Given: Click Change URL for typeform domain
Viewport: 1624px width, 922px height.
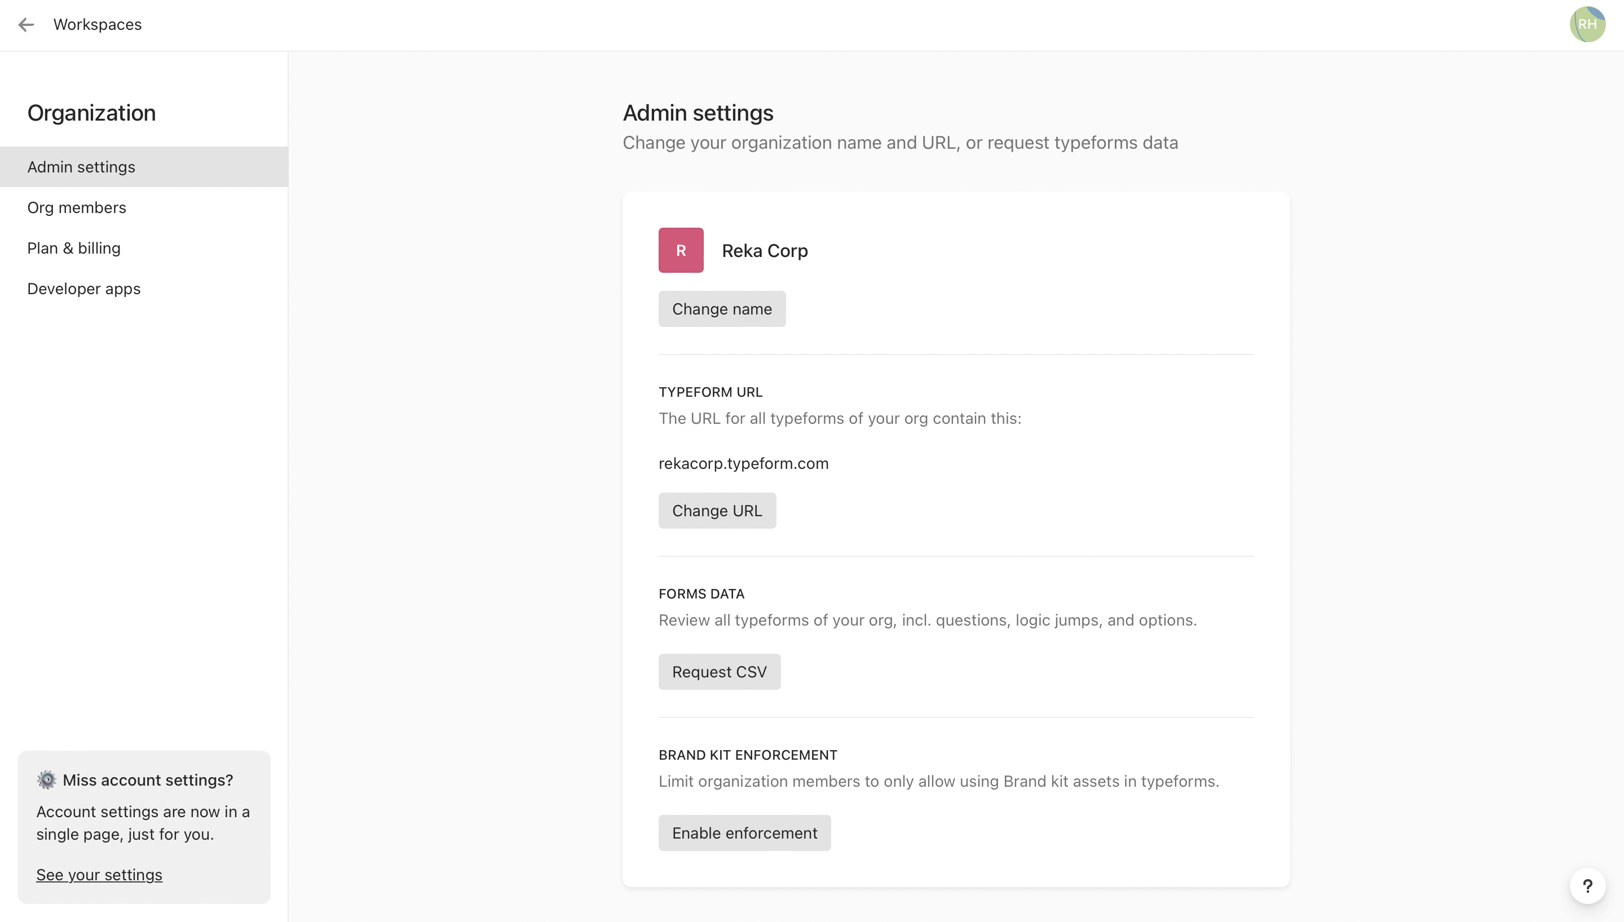Looking at the screenshot, I should pyautogui.click(x=717, y=511).
